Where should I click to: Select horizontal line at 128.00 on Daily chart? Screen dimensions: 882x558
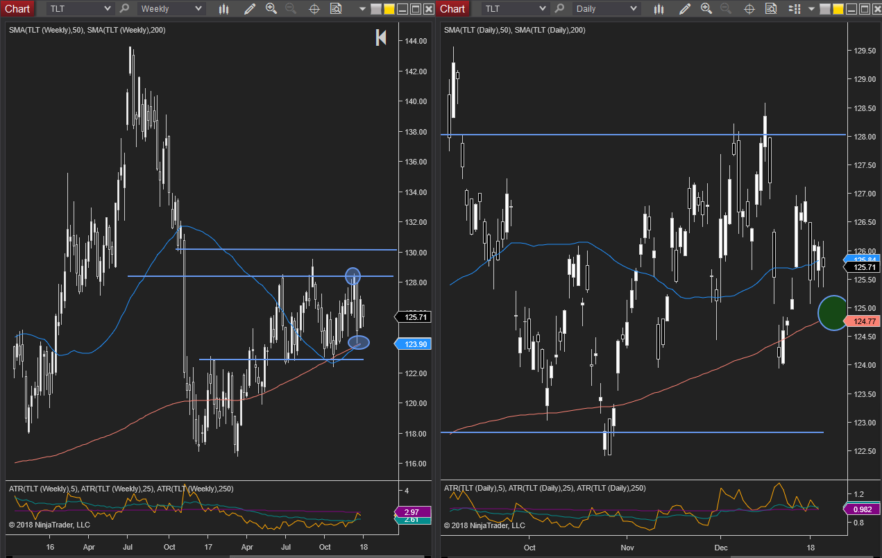pyautogui.click(x=643, y=135)
